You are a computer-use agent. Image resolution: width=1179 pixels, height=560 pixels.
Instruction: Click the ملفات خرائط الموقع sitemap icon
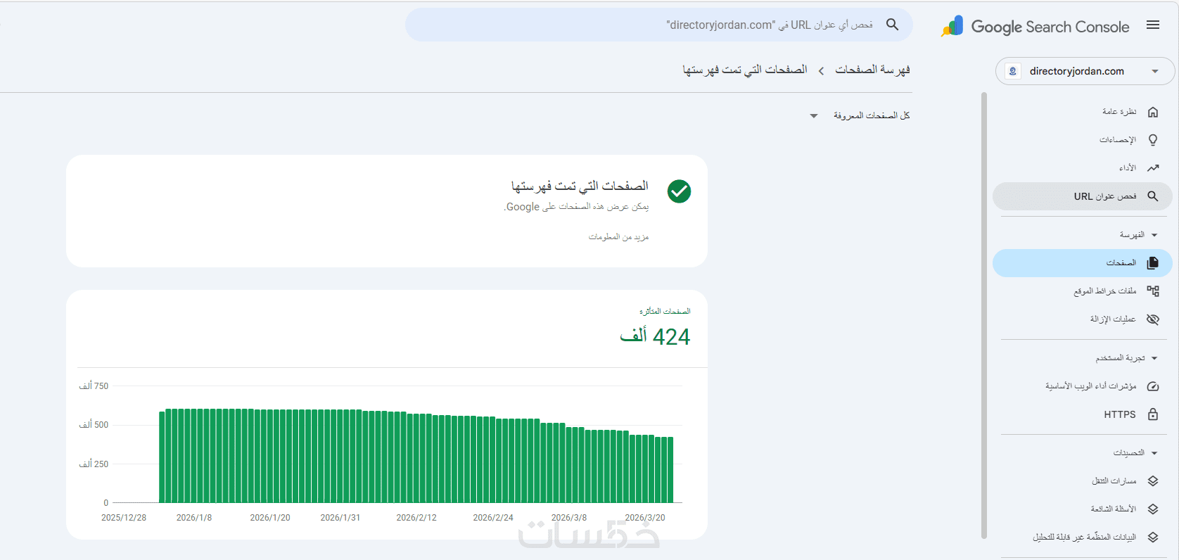pos(1152,291)
